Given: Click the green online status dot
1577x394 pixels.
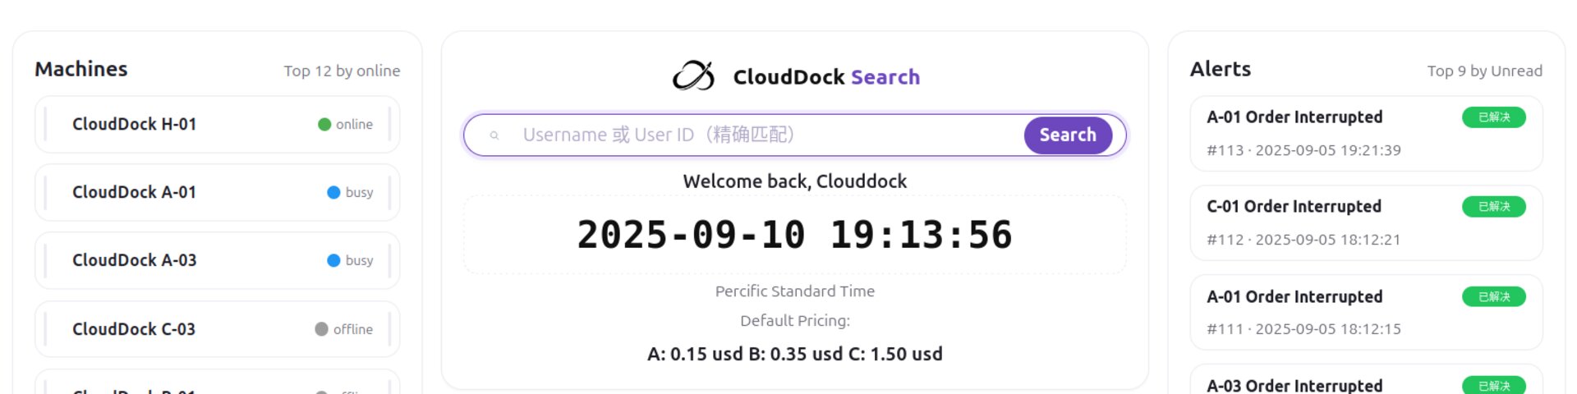Looking at the screenshot, I should pyautogui.click(x=324, y=125).
